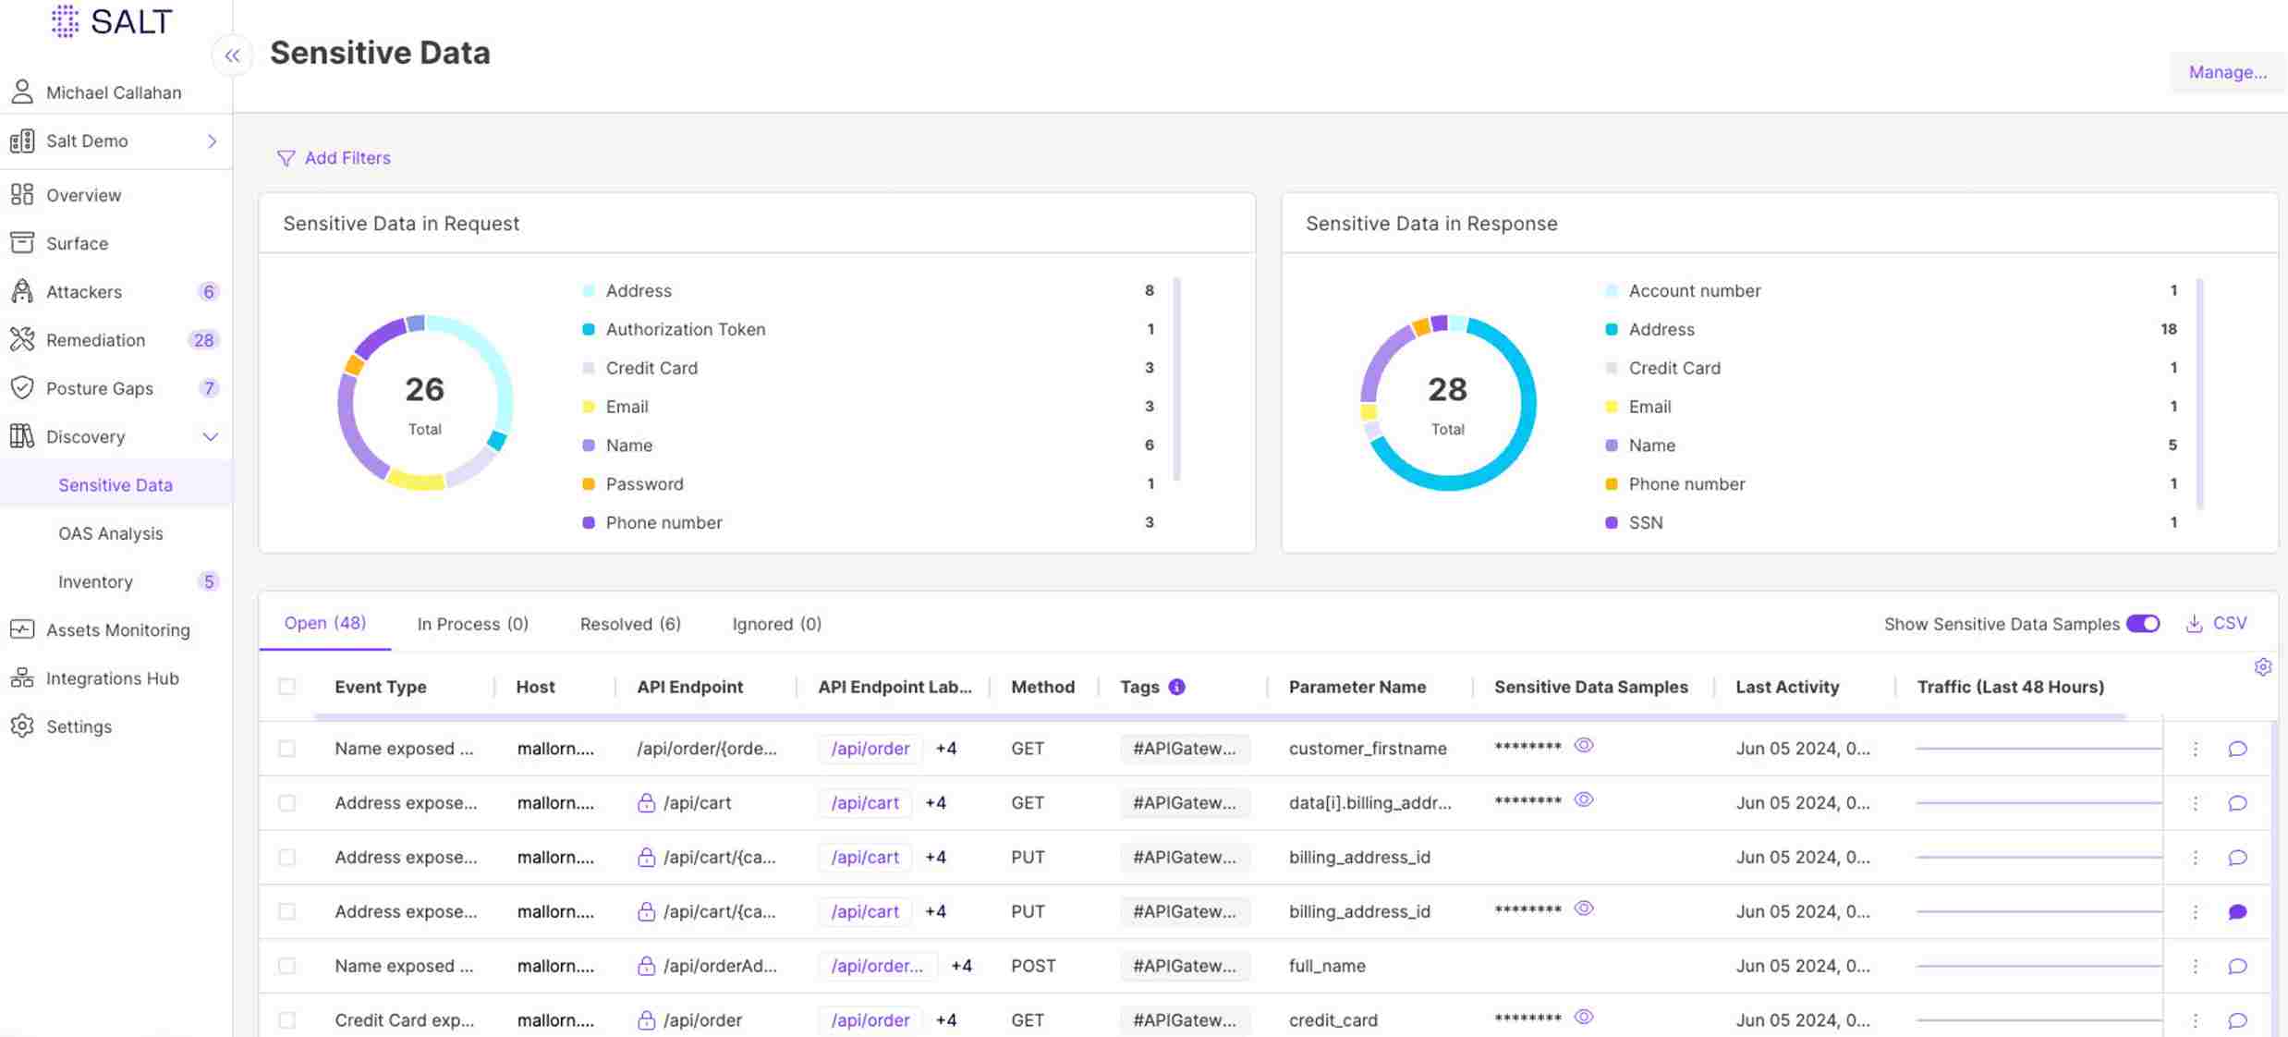Collapse the Discovery section chevron
2288x1037 pixels.
pos(211,436)
